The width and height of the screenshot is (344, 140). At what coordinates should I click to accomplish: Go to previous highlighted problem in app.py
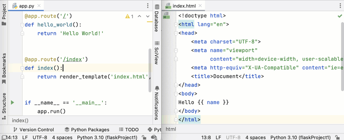(139, 16)
